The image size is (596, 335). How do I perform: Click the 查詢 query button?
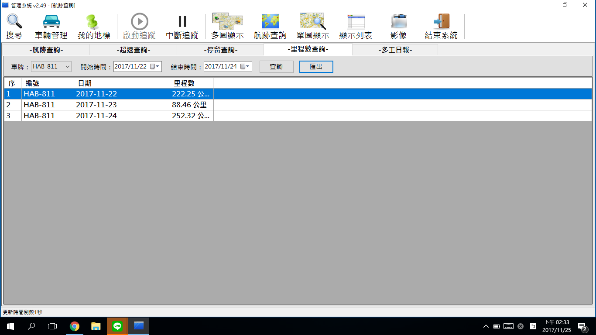click(276, 67)
